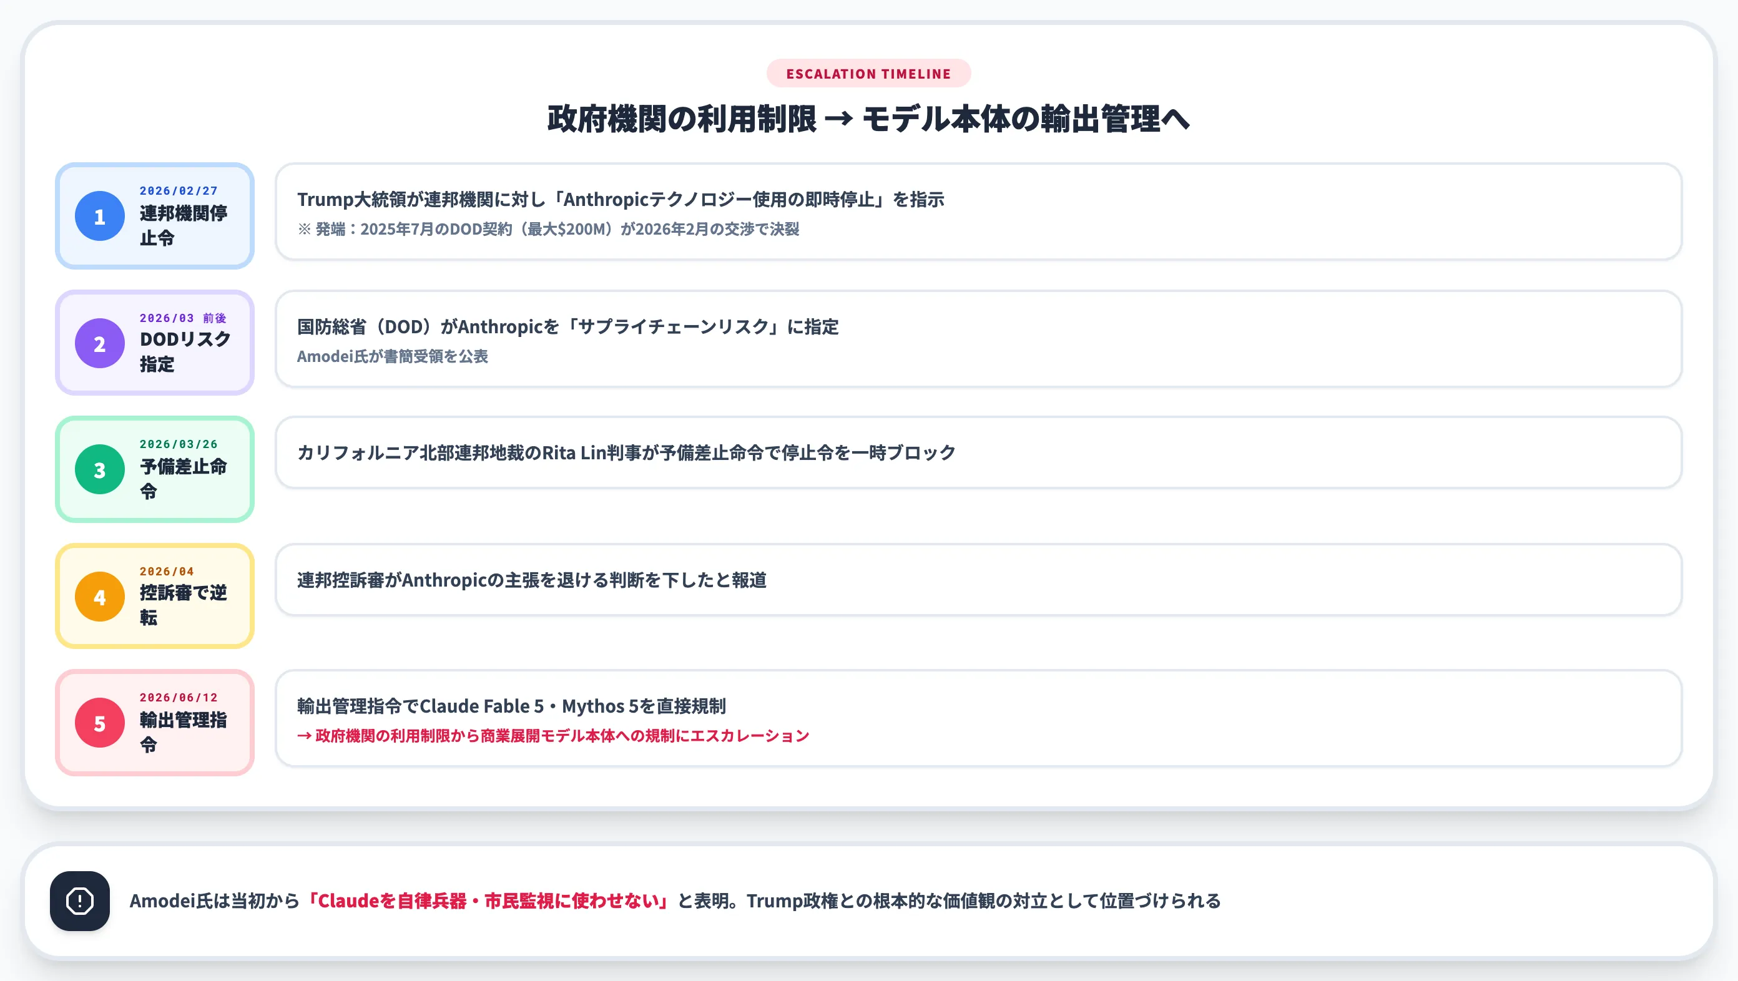Click the footnote ※ 発端：2025年7月のDOD契約
Image resolution: width=1738 pixels, height=981 pixels.
[549, 229]
